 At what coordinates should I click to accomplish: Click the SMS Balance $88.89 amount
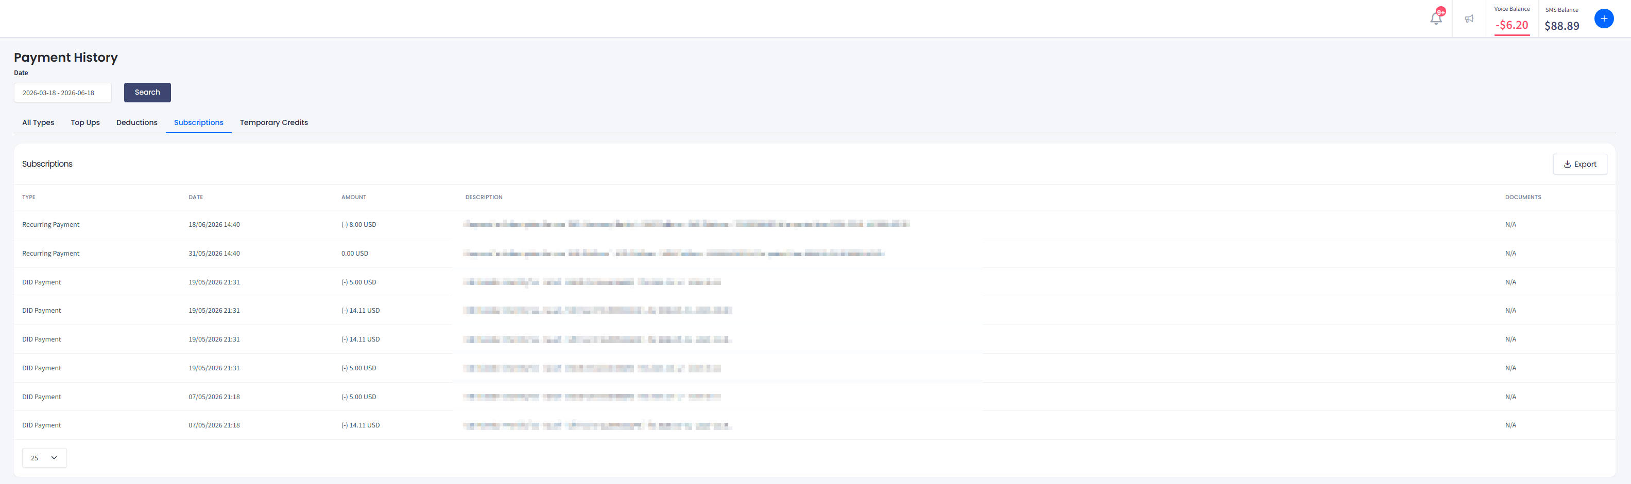coord(1561,26)
